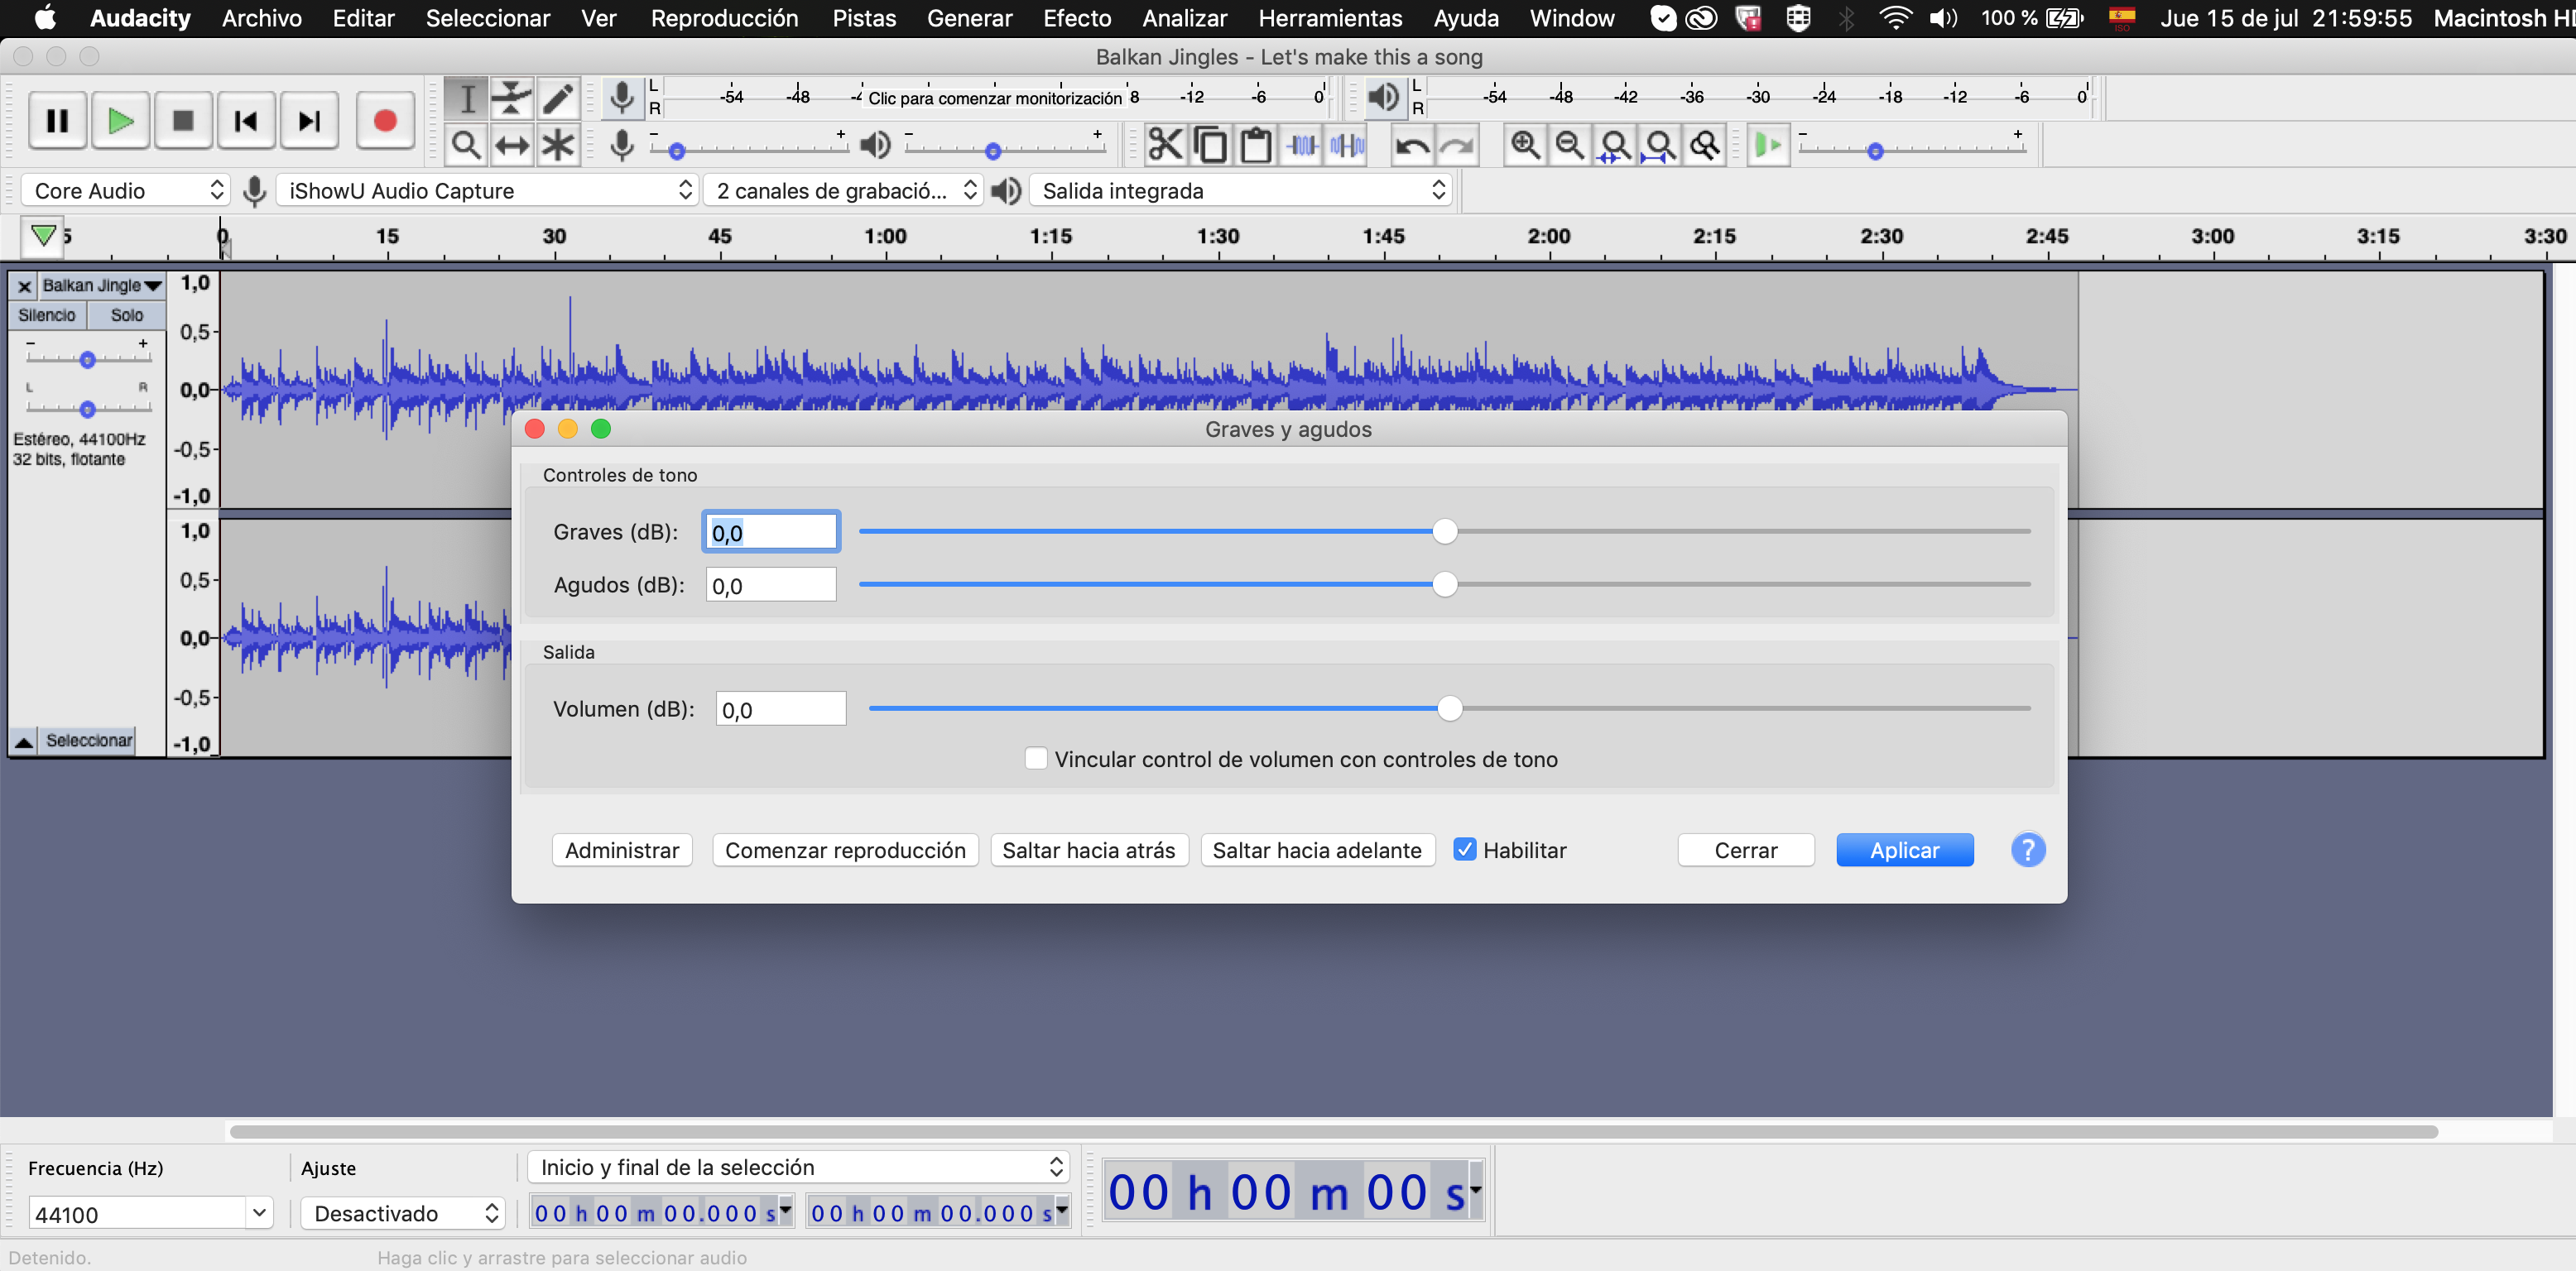Image resolution: width=2576 pixels, height=1271 pixels.
Task: Click Saltar hacia atrás button
Action: point(1089,850)
